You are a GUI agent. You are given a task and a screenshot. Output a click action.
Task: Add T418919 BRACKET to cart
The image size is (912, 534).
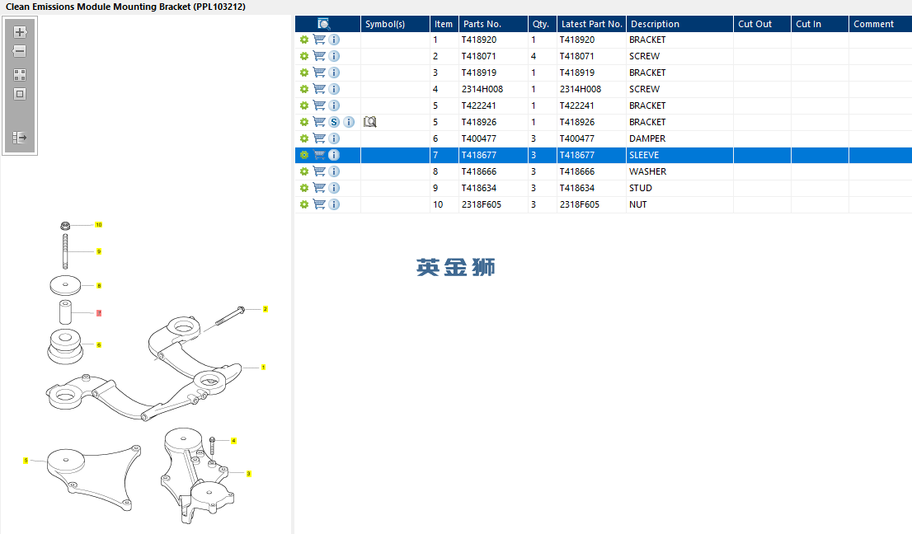[x=319, y=73]
